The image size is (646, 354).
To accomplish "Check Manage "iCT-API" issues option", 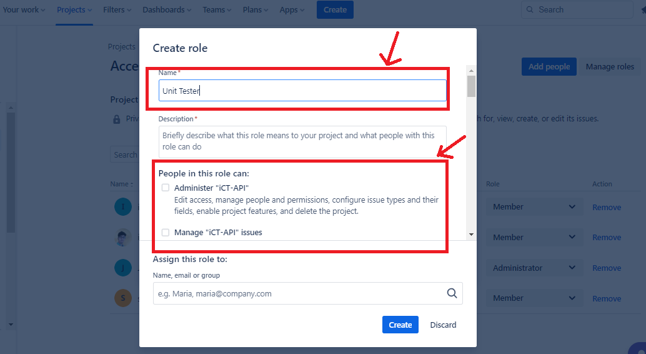I will point(166,232).
